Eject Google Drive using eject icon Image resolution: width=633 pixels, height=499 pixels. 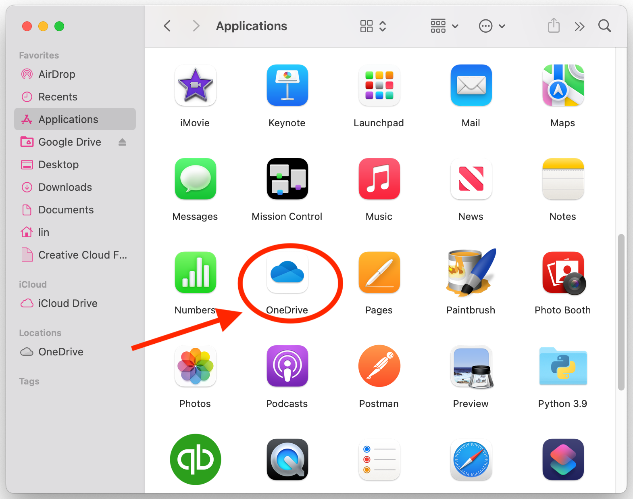[x=123, y=142]
